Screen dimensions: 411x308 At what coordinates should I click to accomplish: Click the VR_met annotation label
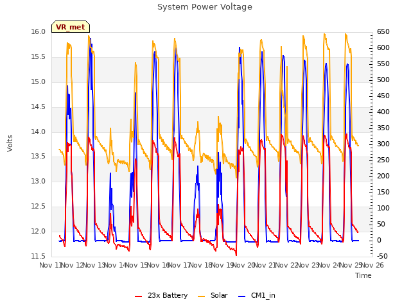[71, 27]
